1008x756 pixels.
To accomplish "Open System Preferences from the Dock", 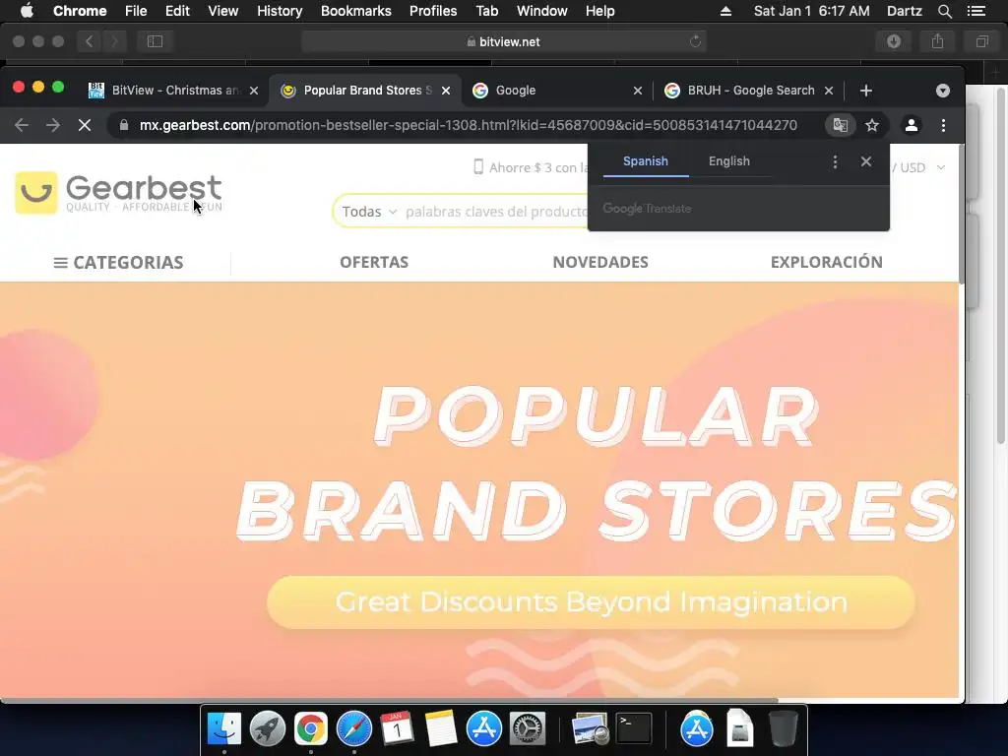I will point(528,729).
